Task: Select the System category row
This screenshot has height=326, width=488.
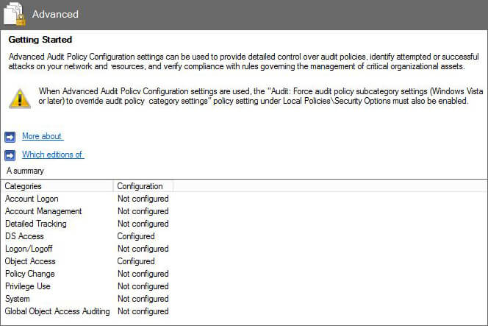Action: [18, 298]
